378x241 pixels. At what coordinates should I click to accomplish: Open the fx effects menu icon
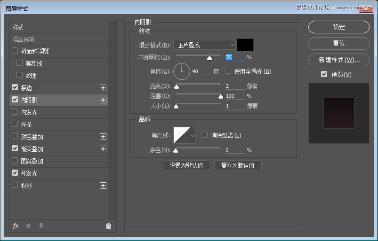click(x=16, y=226)
